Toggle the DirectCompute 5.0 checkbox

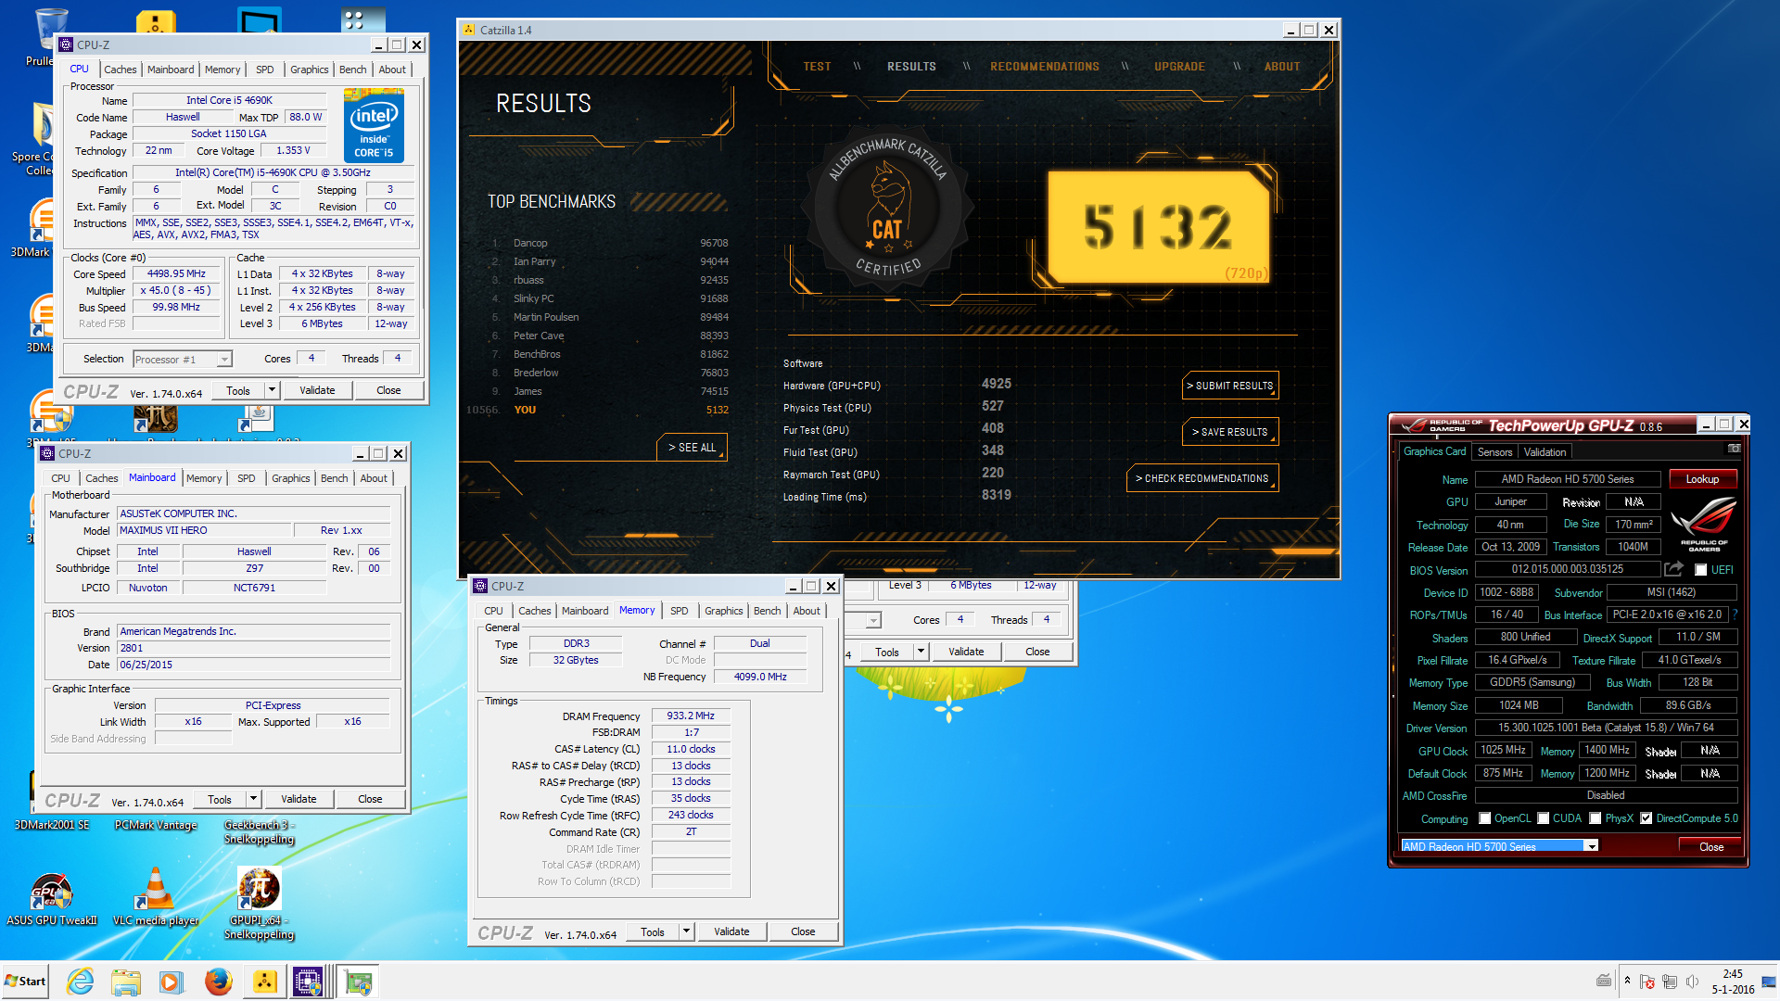pyautogui.click(x=1646, y=818)
